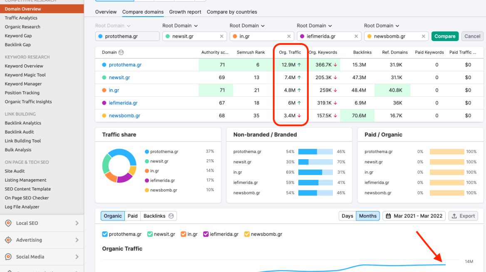
Task: Disable the newsbomb.gr chart series checkbox
Action: coord(247,234)
